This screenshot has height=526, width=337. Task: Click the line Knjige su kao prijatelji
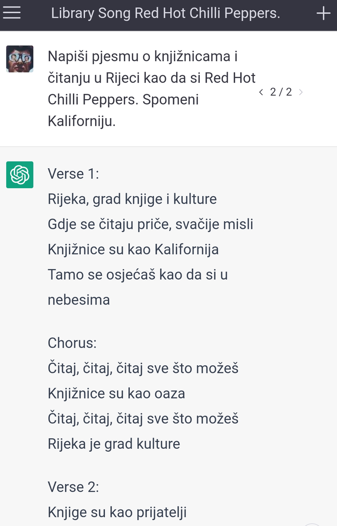117,513
